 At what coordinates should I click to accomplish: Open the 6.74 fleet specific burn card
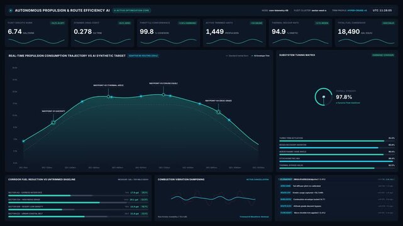point(36,33)
